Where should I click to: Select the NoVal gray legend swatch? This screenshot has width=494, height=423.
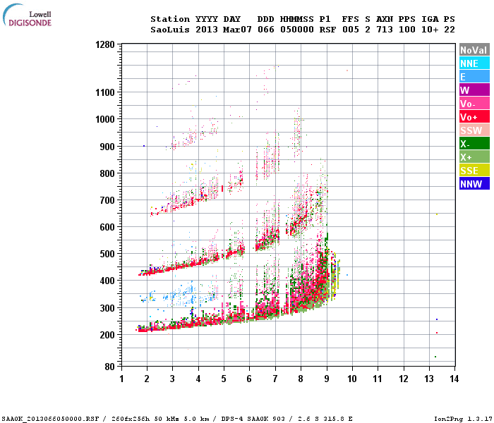pyautogui.click(x=474, y=50)
